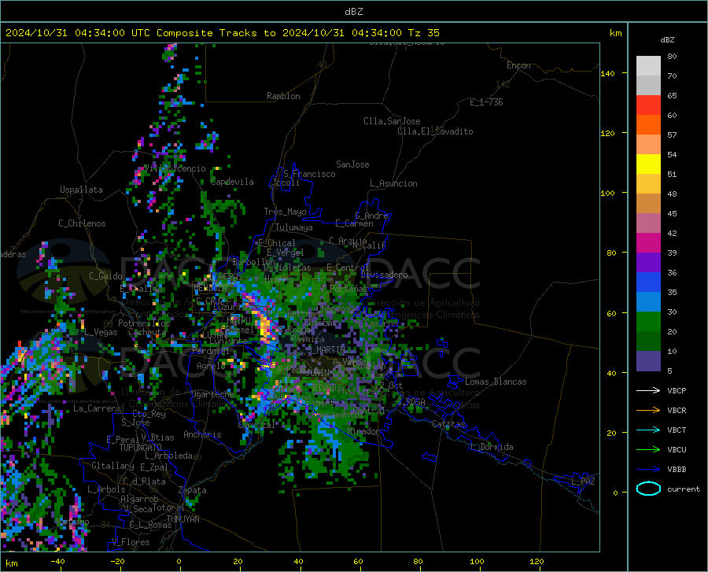Click the 'L_Dormida' map label

[491, 447]
